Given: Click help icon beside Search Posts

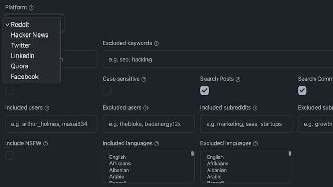Looking at the screenshot, I should [238, 79].
